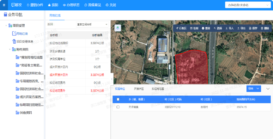The width and height of the screenshot is (273, 139).
Task: Click the blue 导出 export button
Action: pyautogui.click(x=251, y=89)
